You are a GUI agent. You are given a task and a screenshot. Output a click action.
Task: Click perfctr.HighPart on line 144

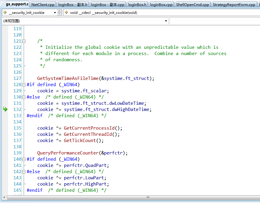click(x=85, y=184)
